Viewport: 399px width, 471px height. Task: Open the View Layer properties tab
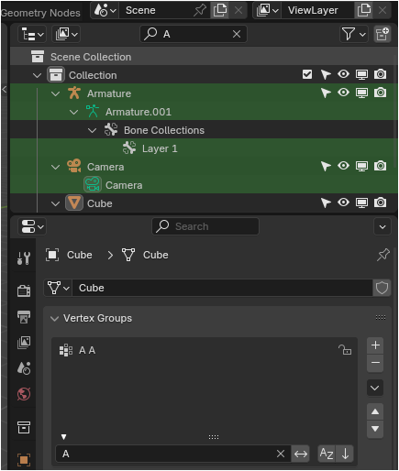[24, 343]
